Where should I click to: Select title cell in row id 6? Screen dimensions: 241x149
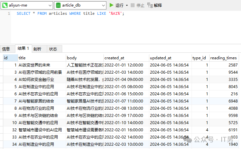point(42,94)
